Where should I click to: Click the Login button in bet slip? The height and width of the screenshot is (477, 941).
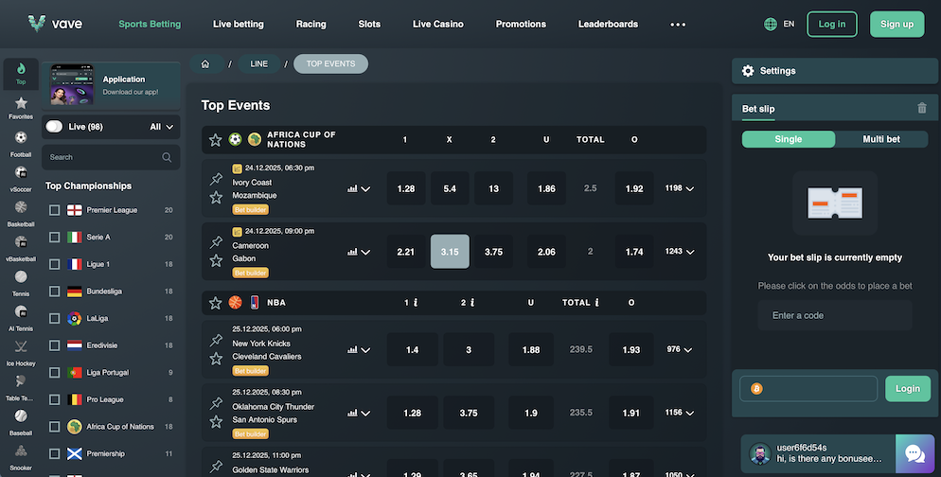point(907,389)
